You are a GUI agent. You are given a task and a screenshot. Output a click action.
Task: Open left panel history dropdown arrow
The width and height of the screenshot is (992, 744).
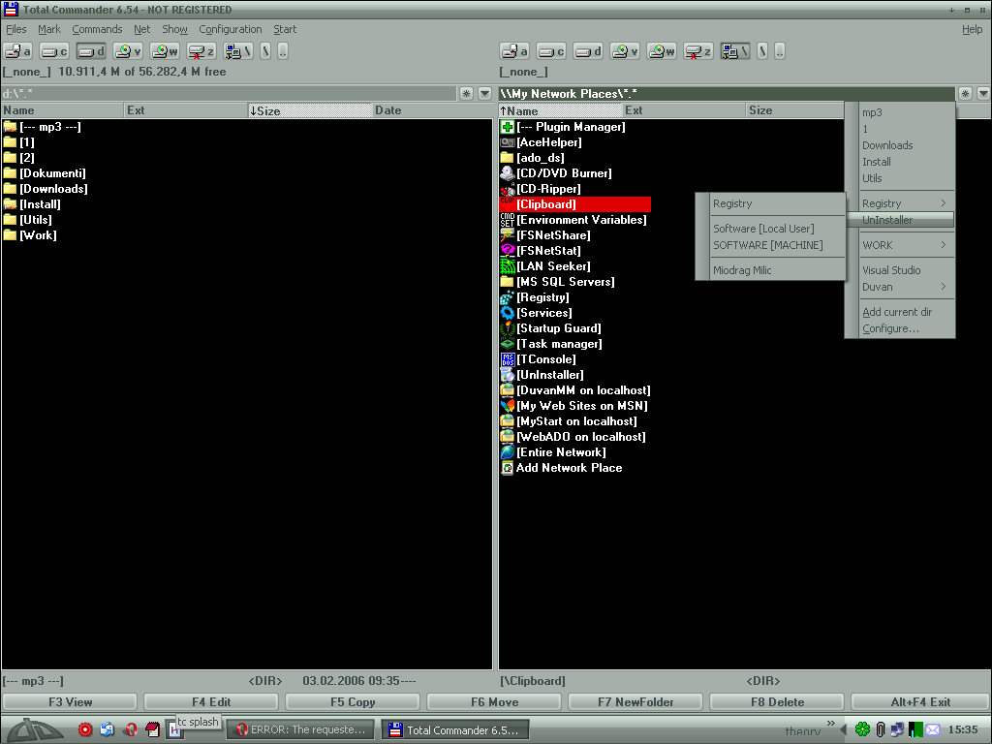click(x=484, y=94)
